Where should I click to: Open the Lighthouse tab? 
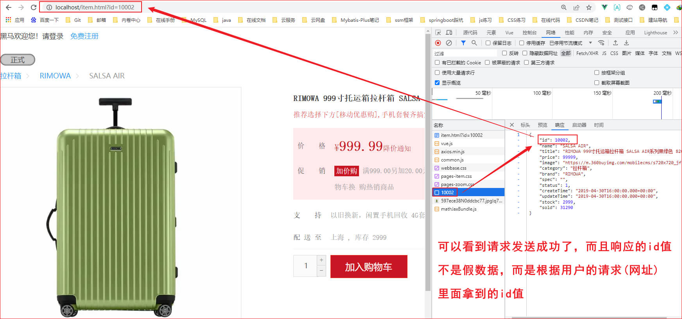pos(655,33)
